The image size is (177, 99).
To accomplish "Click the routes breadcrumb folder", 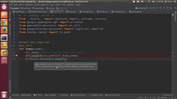I will pyautogui.click(x=50, y=8).
